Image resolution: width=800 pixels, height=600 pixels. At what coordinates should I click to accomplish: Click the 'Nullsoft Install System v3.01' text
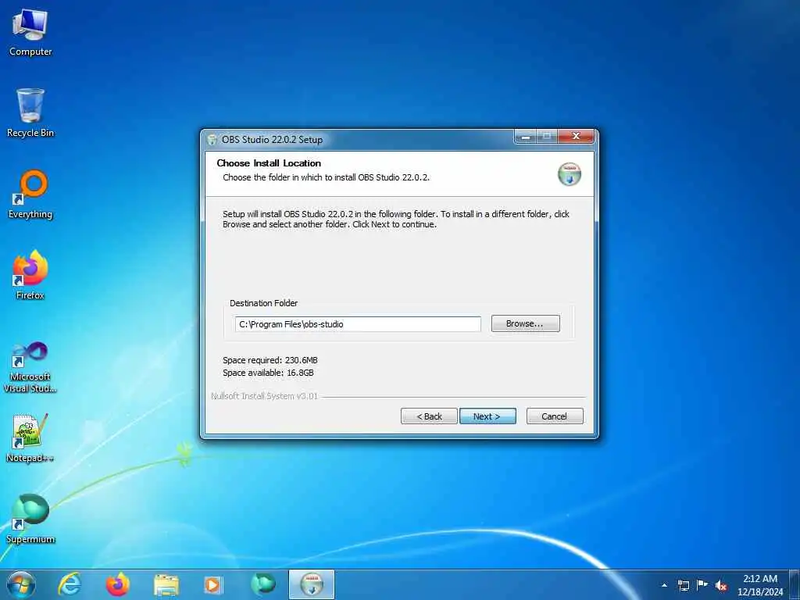(264, 396)
